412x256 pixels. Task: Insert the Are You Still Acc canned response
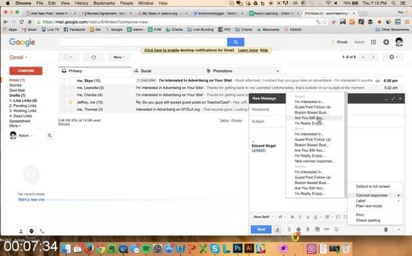[x=314, y=118]
